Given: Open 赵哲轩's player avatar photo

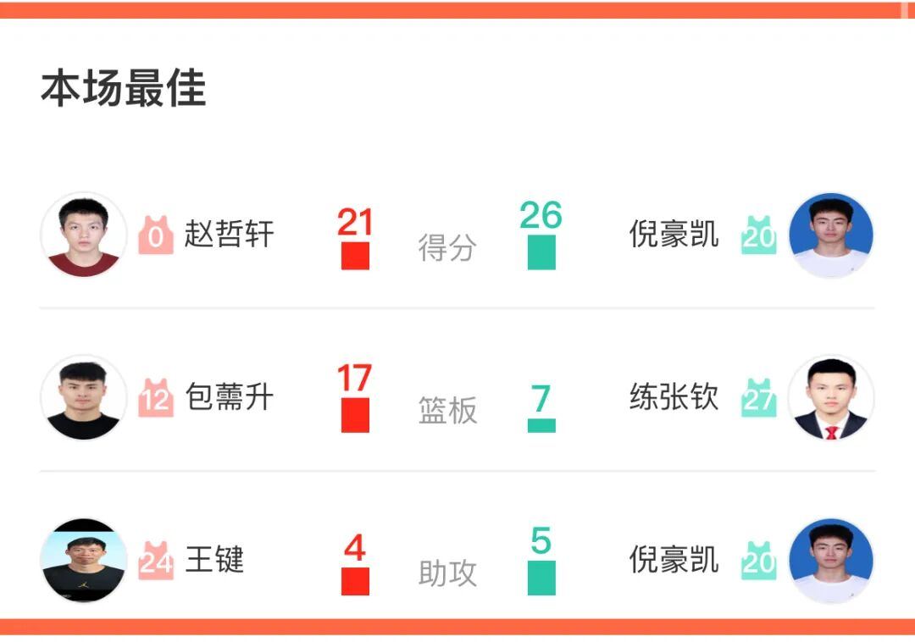Looking at the screenshot, I should click(84, 235).
